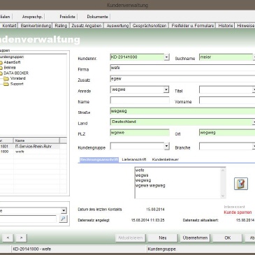This screenshot has width=255, height=255.
Task: Open the Anrede dropdown
Action: (166, 89)
